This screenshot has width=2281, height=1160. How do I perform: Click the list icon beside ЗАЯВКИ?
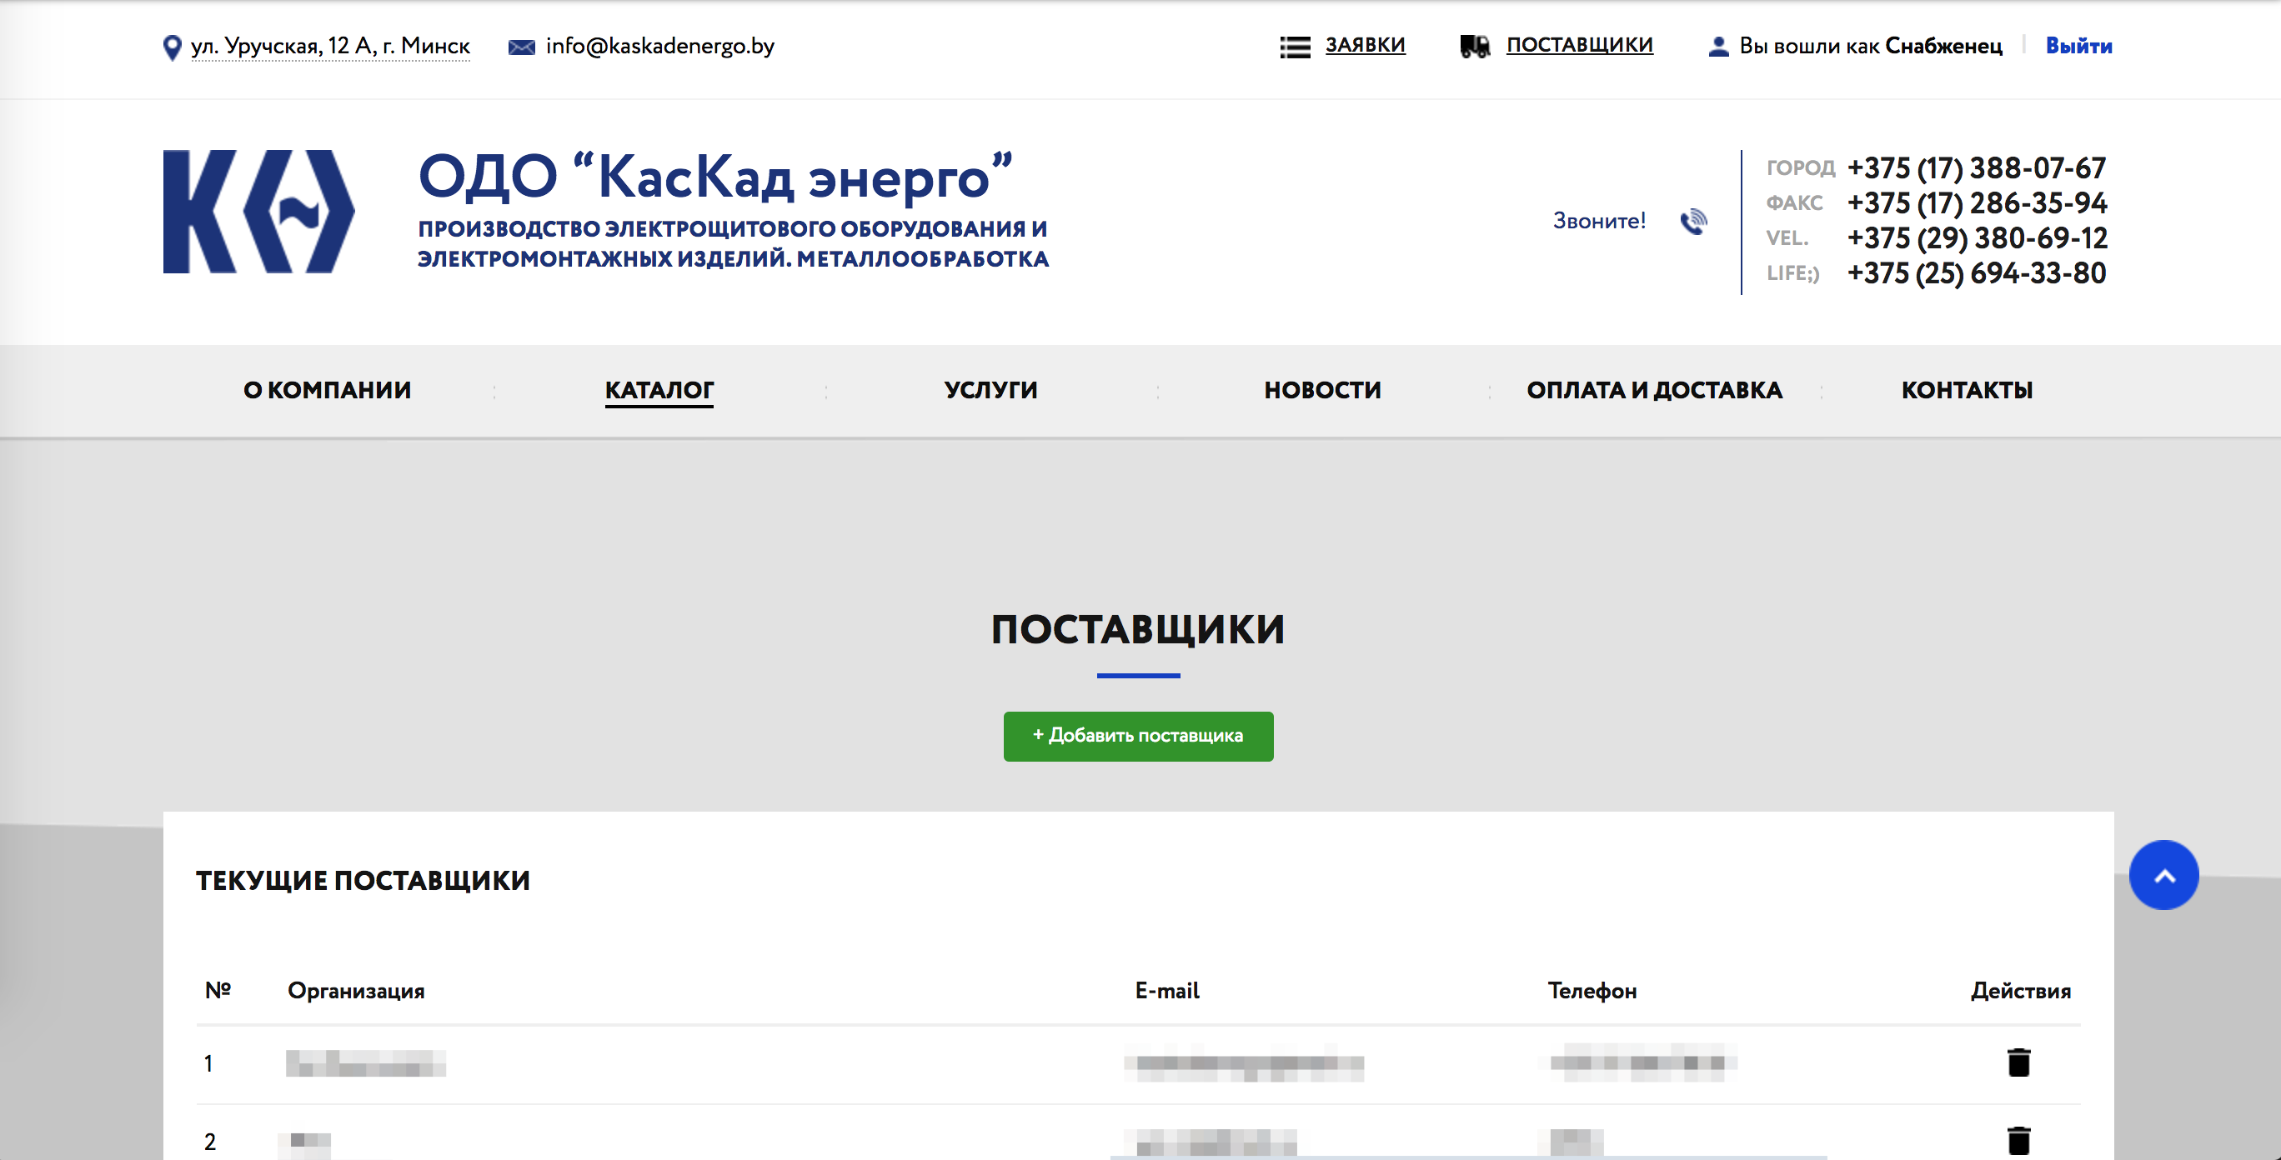1295,47
